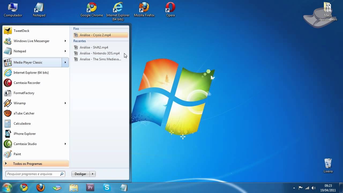Open Windows Live Messenger in the Start menu
This screenshot has width=343, height=193.
tap(36, 41)
